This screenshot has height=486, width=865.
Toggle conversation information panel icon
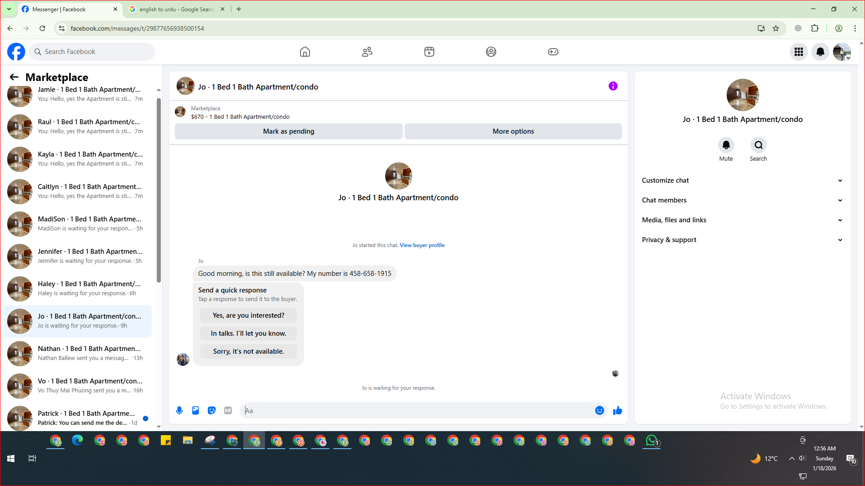613,86
